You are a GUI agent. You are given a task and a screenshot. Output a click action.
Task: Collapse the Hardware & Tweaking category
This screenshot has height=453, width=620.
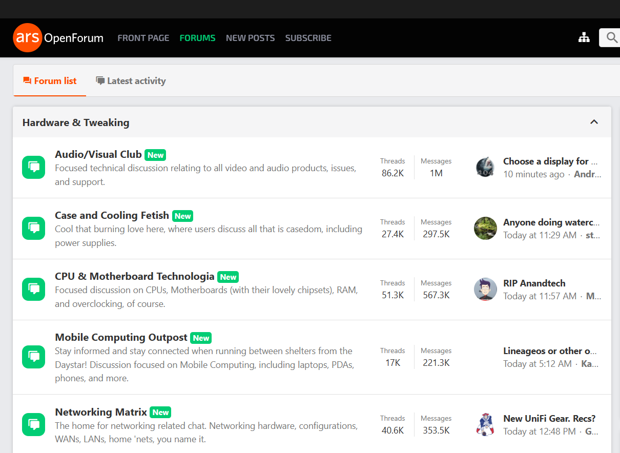tap(594, 122)
